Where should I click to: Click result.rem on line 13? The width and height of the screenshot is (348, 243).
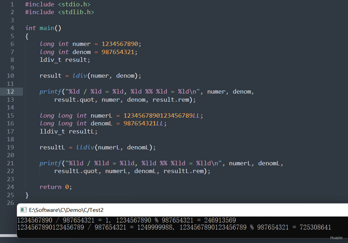[171, 100]
